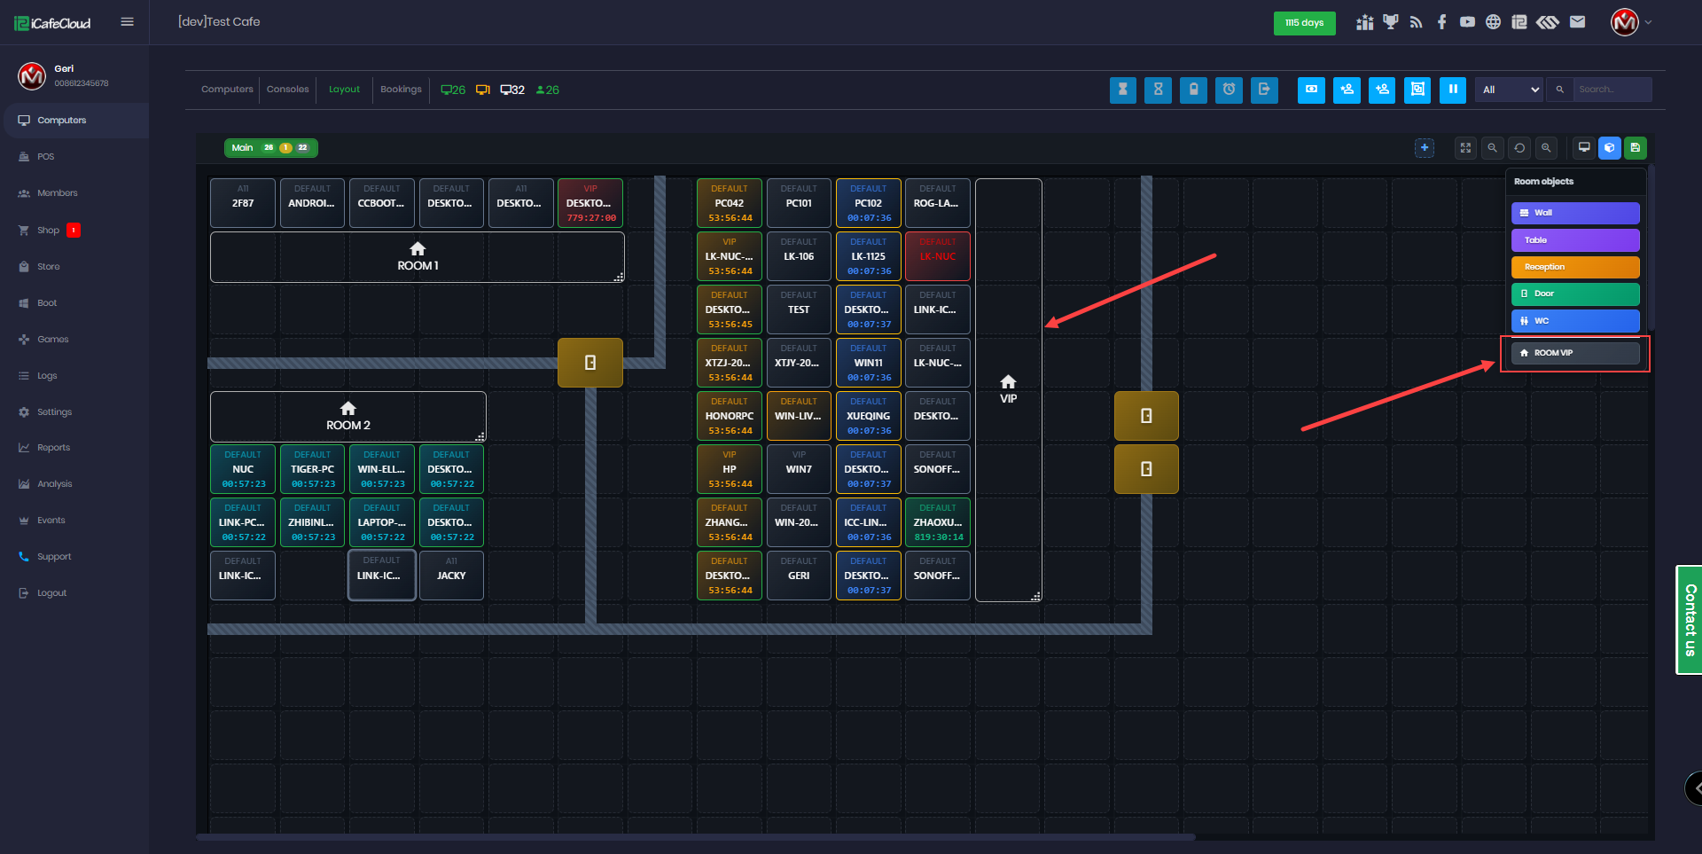This screenshot has width=1702, height=854.
Task: Click the fullscreen expand icon above layout
Action: point(1465,148)
